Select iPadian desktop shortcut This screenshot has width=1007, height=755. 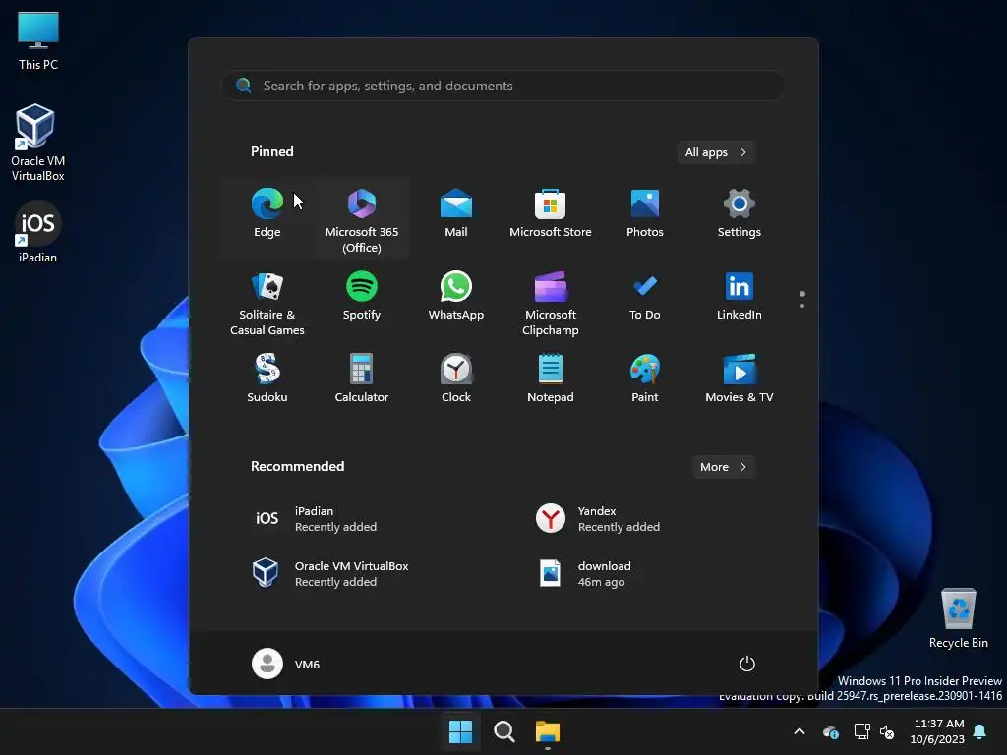38,232
